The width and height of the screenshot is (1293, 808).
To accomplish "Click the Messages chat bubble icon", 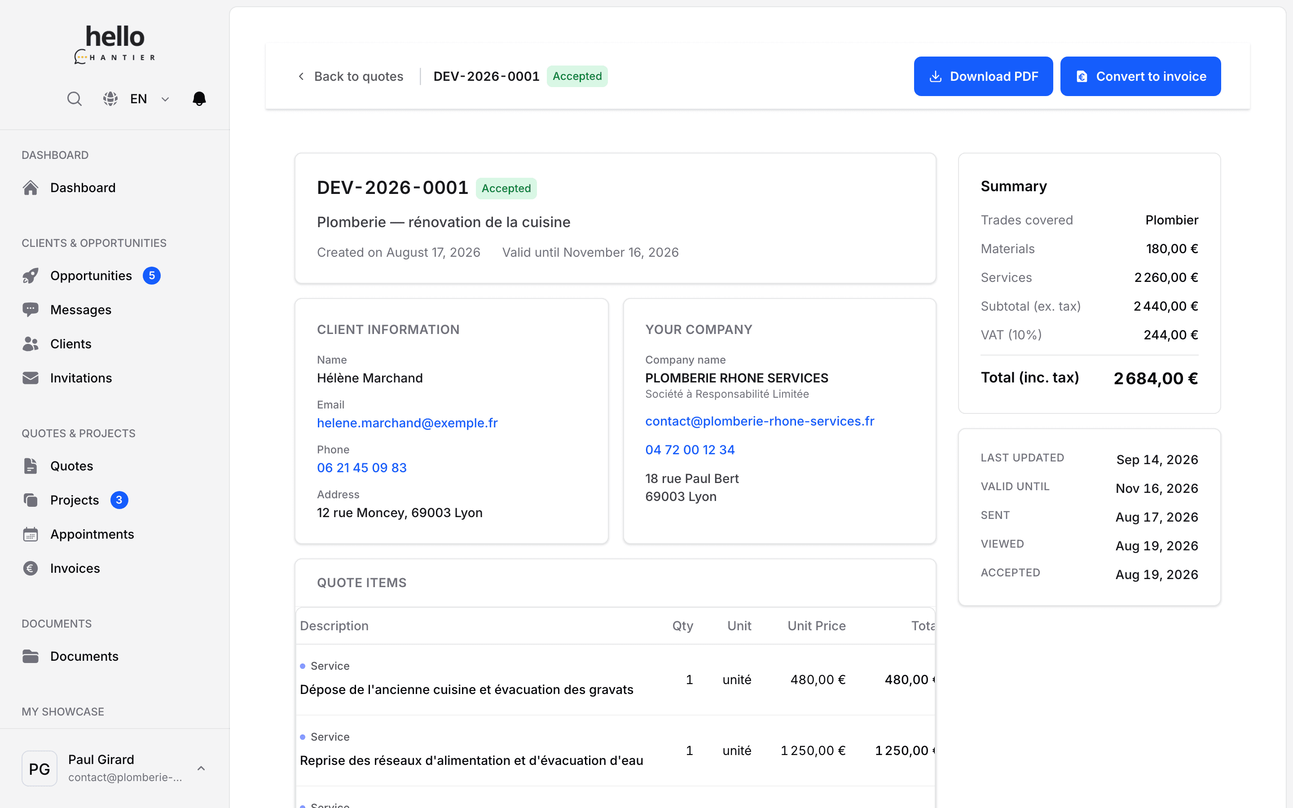I will pyautogui.click(x=31, y=310).
